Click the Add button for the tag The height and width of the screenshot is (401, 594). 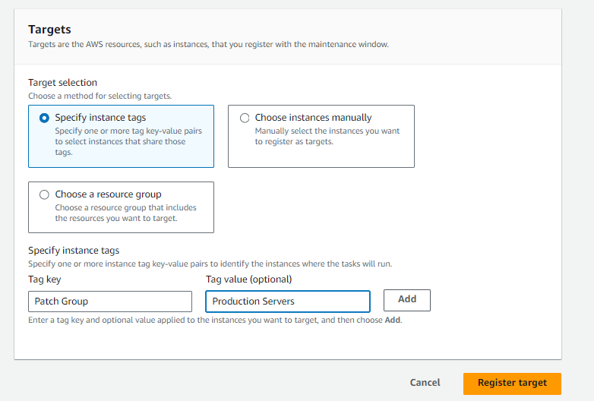pos(407,300)
